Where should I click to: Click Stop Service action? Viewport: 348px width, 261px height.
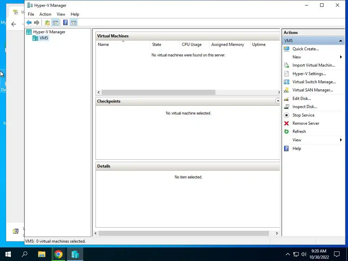coord(303,115)
